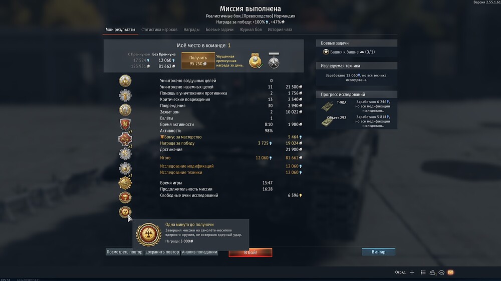
Task: Open the orange mail envelope icon
Action: click(450, 272)
